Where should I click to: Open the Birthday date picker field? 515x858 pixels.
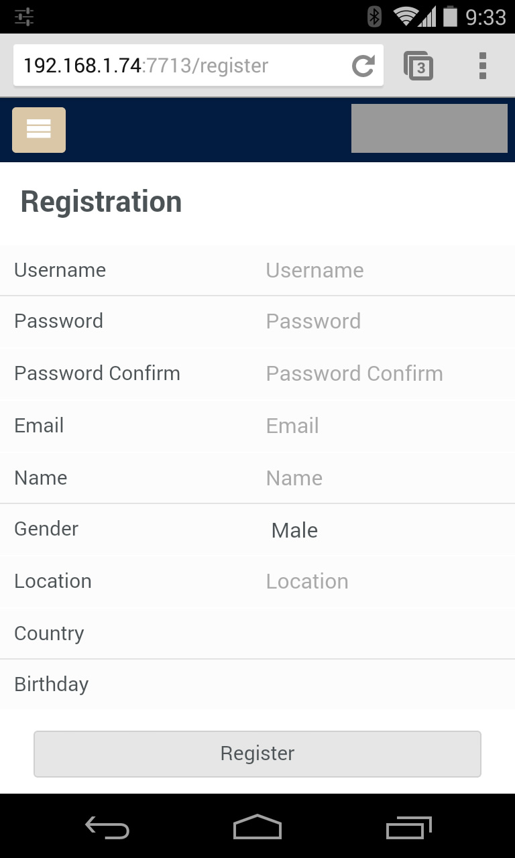pos(382,684)
